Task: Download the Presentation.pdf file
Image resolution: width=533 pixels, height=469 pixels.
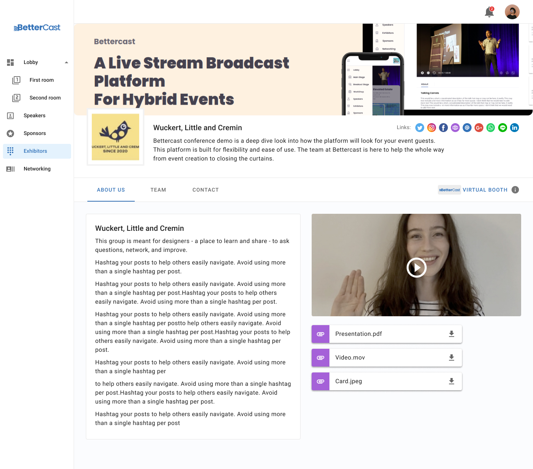Action: (x=451, y=334)
